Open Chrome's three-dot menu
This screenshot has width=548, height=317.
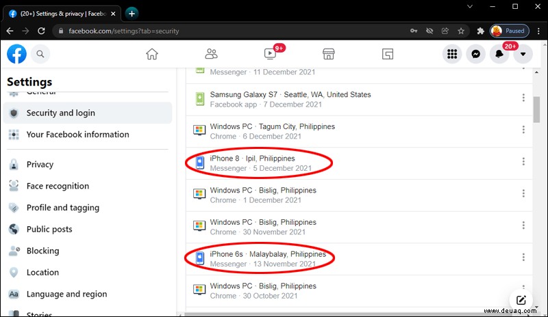point(538,31)
